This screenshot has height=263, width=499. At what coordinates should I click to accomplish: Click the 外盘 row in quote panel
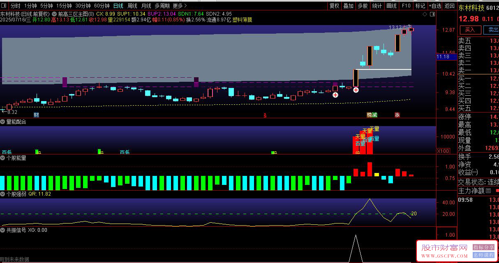478,148
